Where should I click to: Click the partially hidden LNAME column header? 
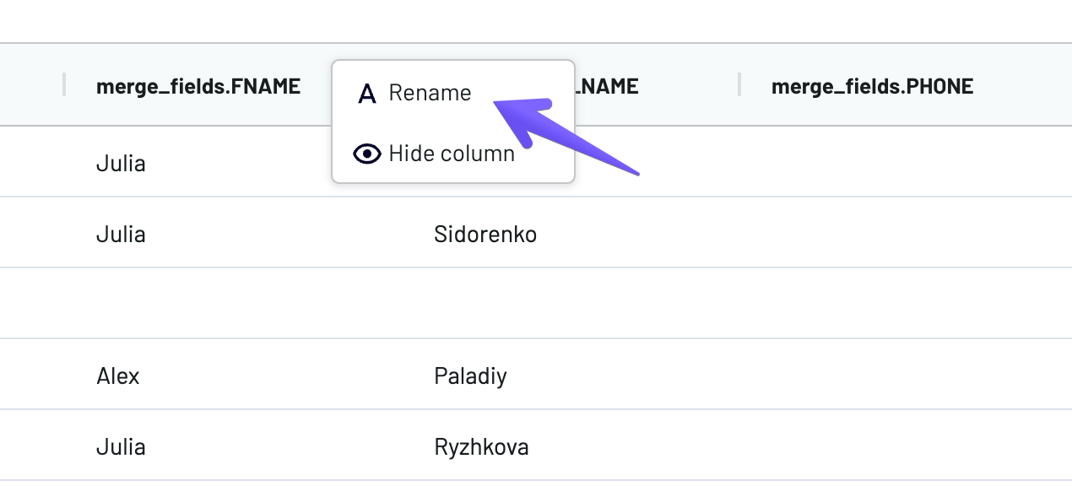point(608,86)
